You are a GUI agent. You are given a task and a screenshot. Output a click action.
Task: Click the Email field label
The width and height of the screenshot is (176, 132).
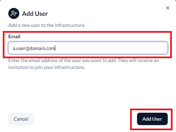tap(14, 37)
